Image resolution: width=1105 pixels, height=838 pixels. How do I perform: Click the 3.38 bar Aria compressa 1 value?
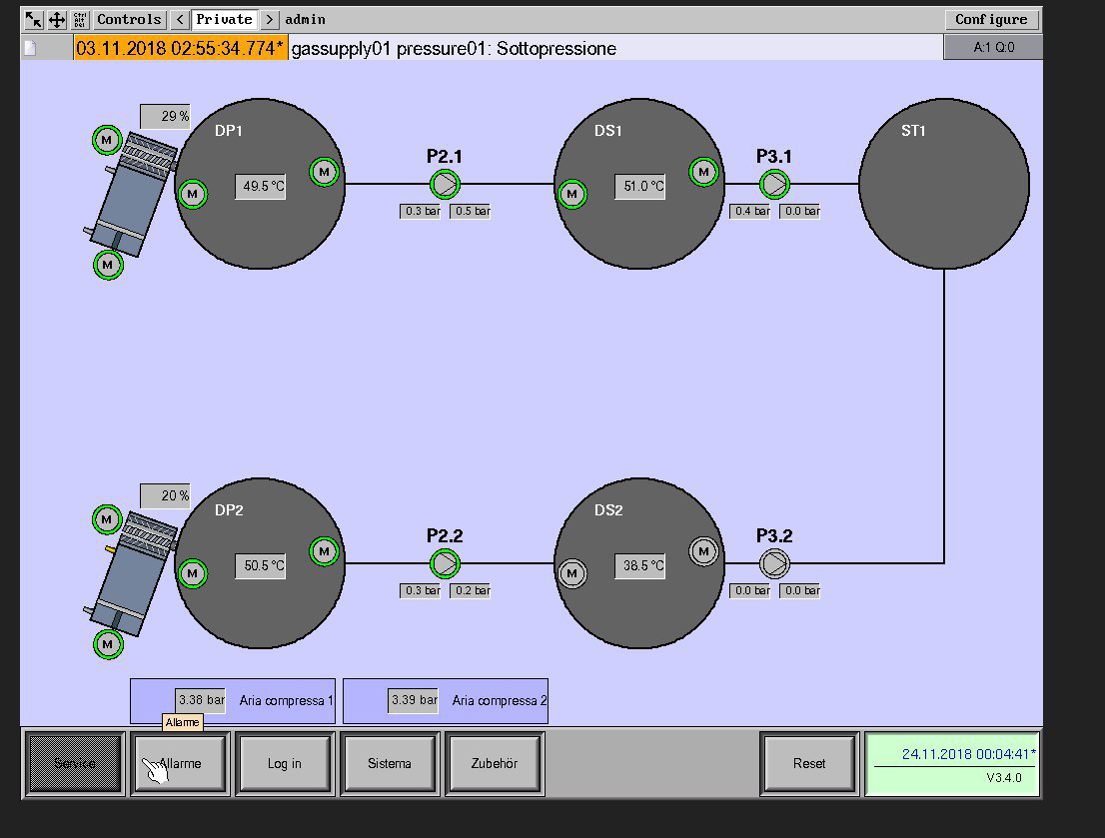[200, 700]
